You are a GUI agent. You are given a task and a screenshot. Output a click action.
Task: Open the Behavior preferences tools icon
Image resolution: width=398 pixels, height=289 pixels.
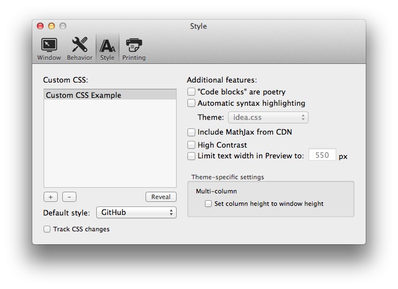[79, 45]
